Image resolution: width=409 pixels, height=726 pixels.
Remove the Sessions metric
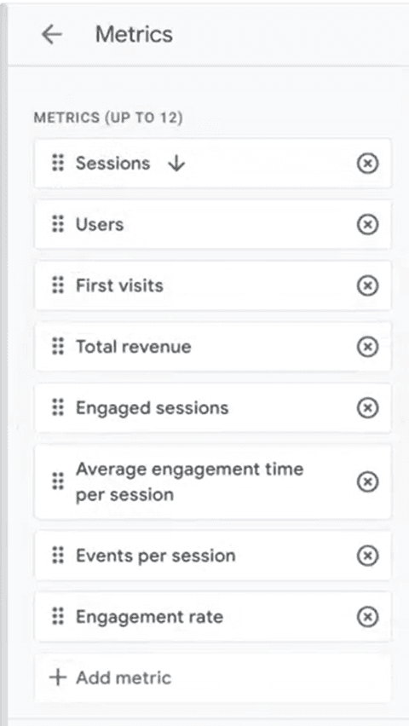pos(368,164)
